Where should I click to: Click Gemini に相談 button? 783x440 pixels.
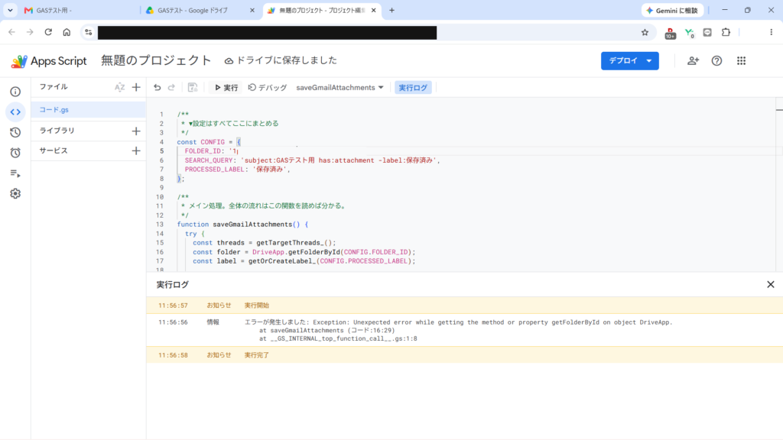(672, 10)
